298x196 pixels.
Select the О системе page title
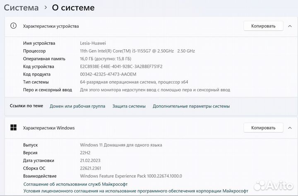pos(73,7)
